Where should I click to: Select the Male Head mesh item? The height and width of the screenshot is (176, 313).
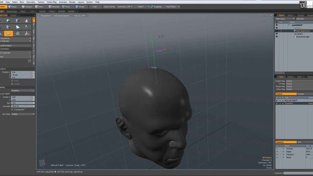303,31
